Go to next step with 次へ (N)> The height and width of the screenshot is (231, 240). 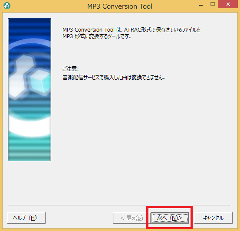170,218
